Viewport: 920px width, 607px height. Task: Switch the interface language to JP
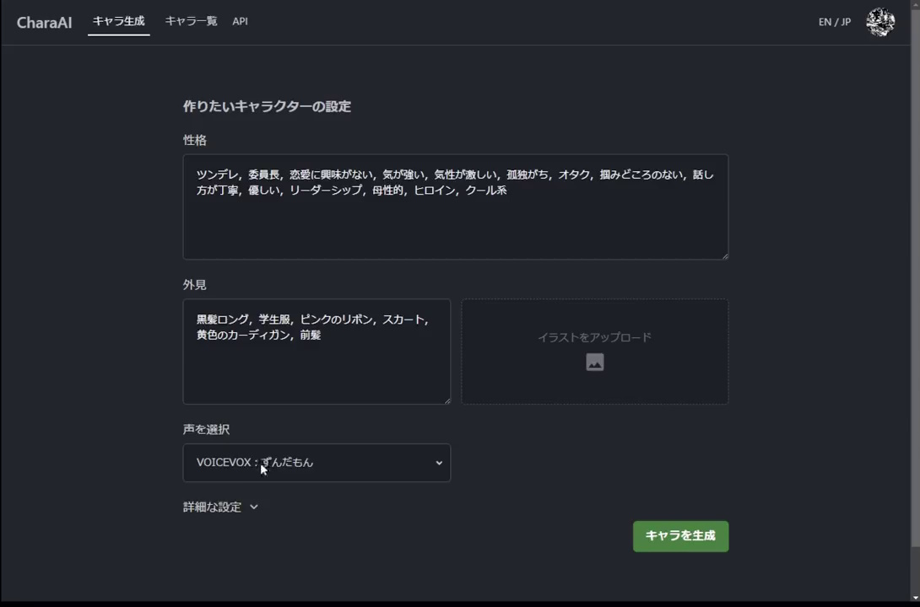click(x=844, y=22)
